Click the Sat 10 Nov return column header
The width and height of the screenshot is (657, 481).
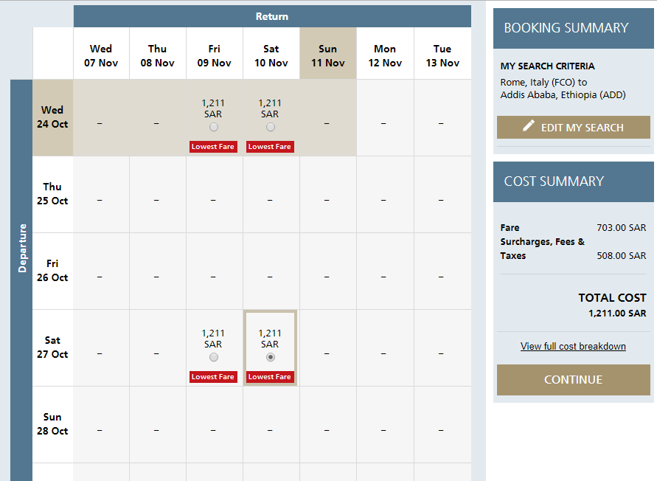(271, 53)
